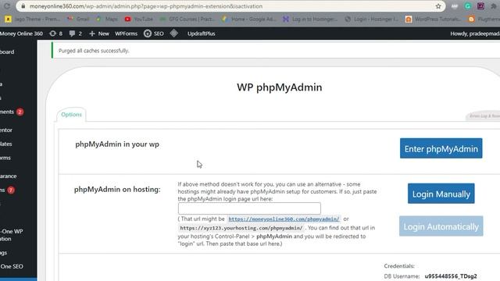This screenshot has width=500, height=281.
Task: Open the puzzle-piece Extensions menu icon
Action: point(494,6)
